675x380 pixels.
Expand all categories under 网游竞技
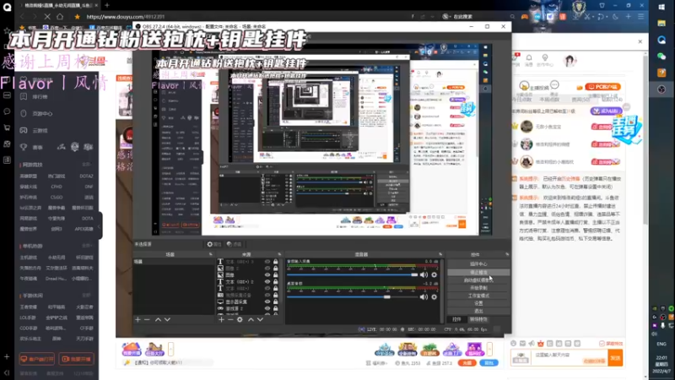click(x=87, y=165)
